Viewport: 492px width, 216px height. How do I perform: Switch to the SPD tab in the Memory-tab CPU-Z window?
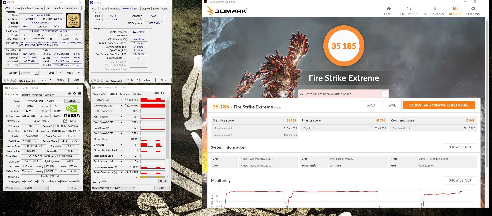(x=136, y=9)
